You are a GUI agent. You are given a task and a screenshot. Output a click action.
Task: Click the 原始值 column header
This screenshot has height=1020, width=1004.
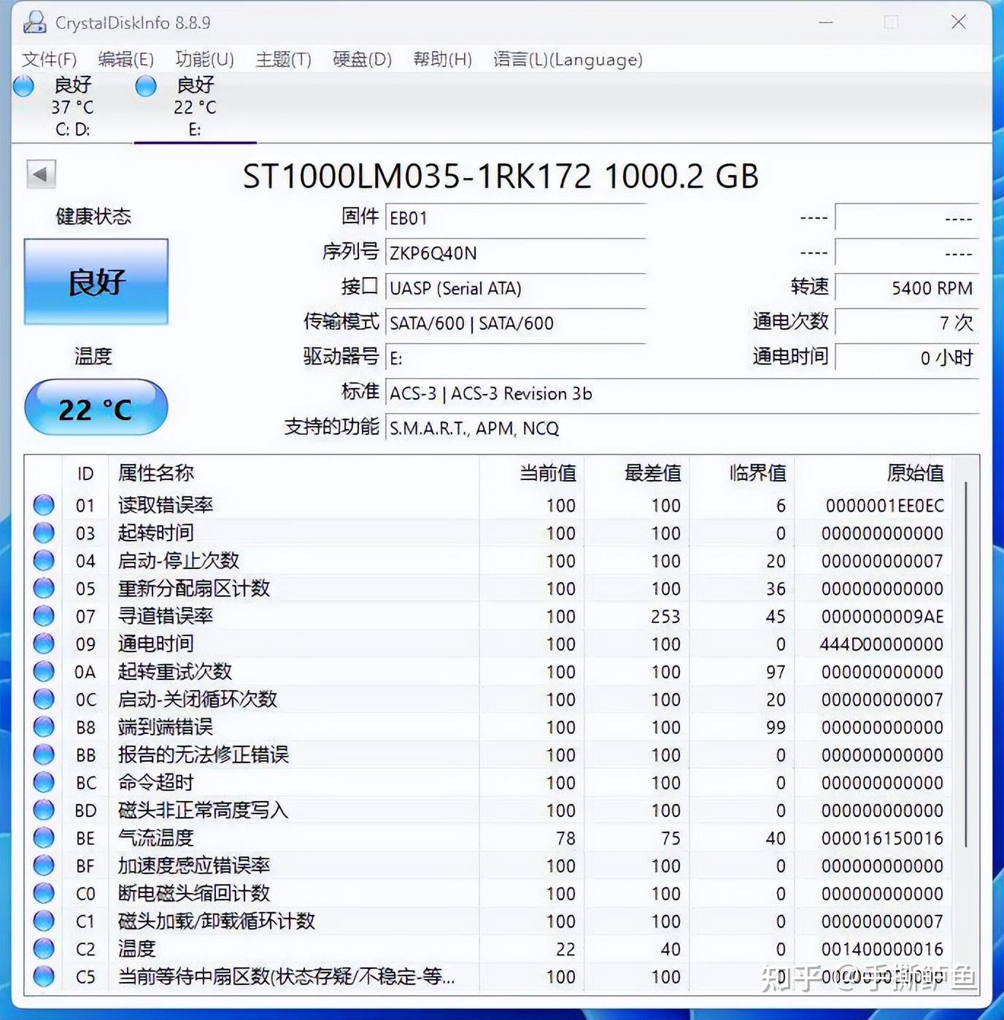(x=874, y=473)
